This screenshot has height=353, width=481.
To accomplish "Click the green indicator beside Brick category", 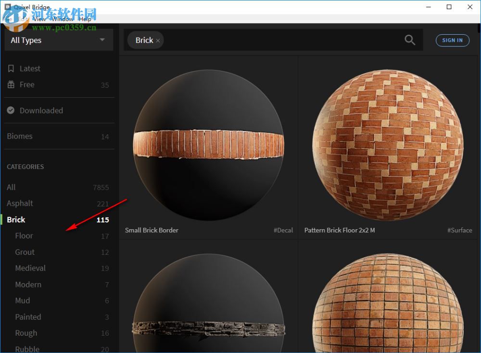I will click(1, 220).
